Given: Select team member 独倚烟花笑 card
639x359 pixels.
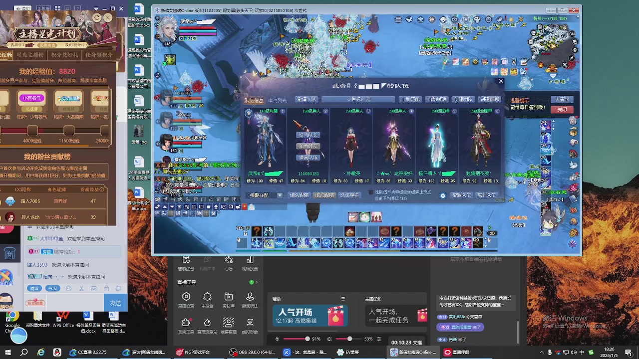Looking at the screenshot, I should click(x=480, y=146).
